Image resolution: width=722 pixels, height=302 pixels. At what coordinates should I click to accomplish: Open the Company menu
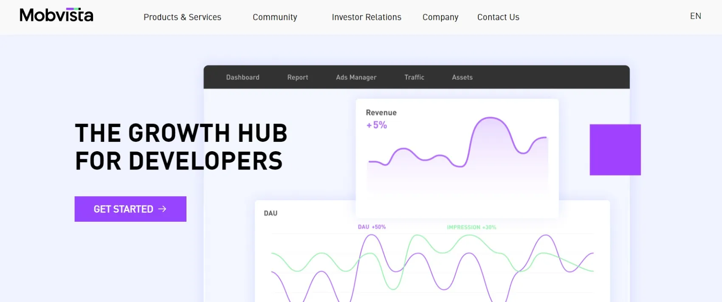[x=440, y=17]
